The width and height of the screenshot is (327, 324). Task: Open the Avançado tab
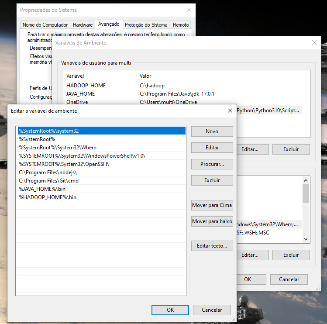[x=109, y=24]
